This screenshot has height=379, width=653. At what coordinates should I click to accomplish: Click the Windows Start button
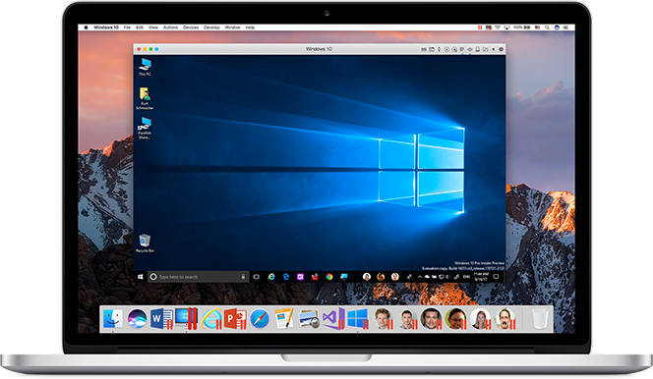click(x=141, y=277)
